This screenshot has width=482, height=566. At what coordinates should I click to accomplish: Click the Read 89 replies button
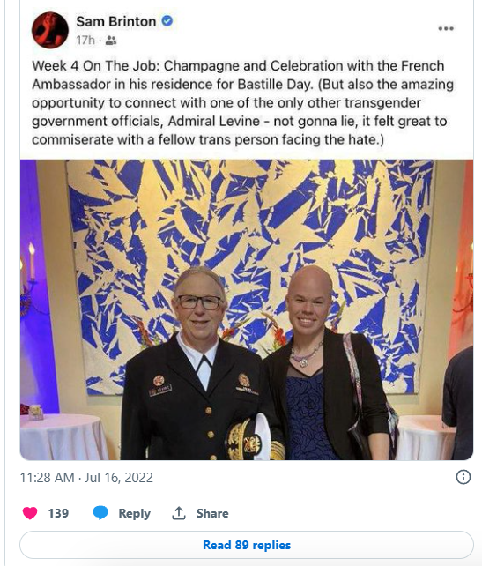tap(247, 545)
